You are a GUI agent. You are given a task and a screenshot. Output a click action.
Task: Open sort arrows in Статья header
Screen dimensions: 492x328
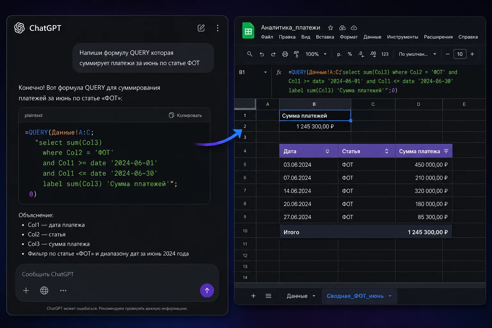(387, 151)
